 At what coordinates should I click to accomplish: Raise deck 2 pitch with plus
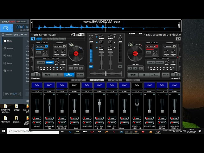pyautogui.click(x=178, y=75)
